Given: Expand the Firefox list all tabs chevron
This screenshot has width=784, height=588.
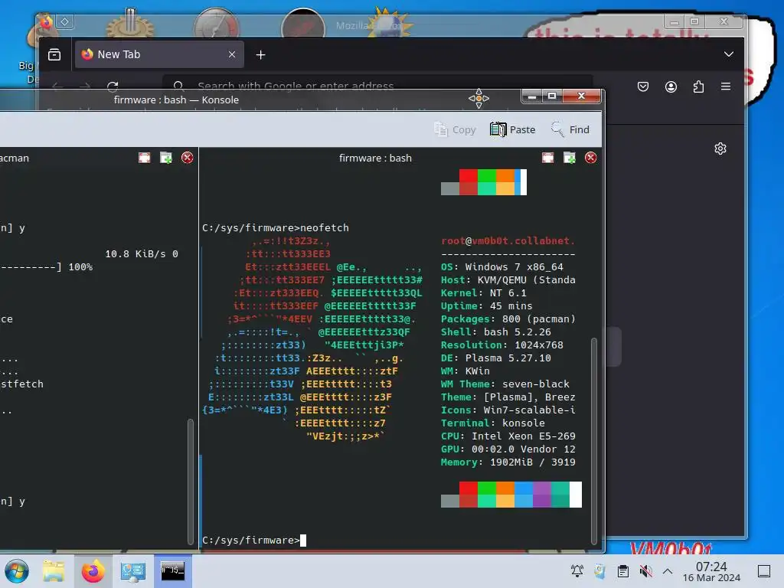Looking at the screenshot, I should pos(729,54).
